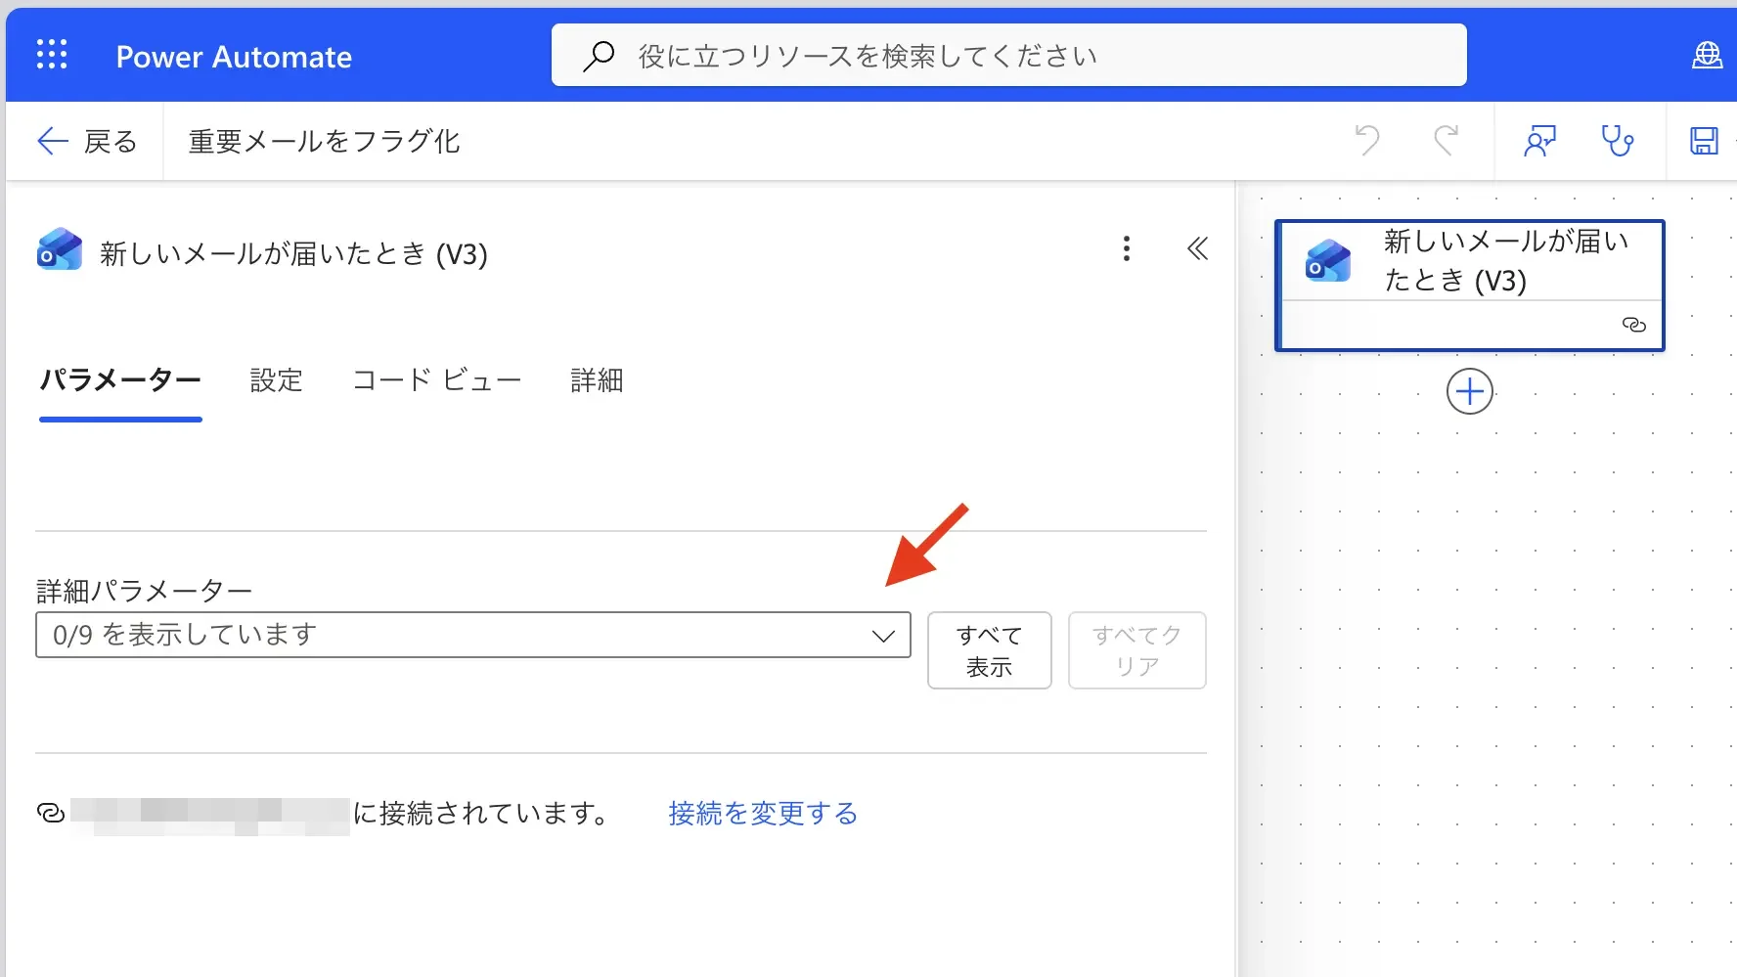Click the 接続を変更する link

point(763,814)
